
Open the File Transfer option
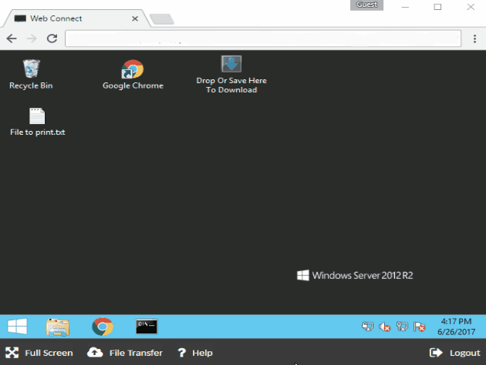(126, 353)
